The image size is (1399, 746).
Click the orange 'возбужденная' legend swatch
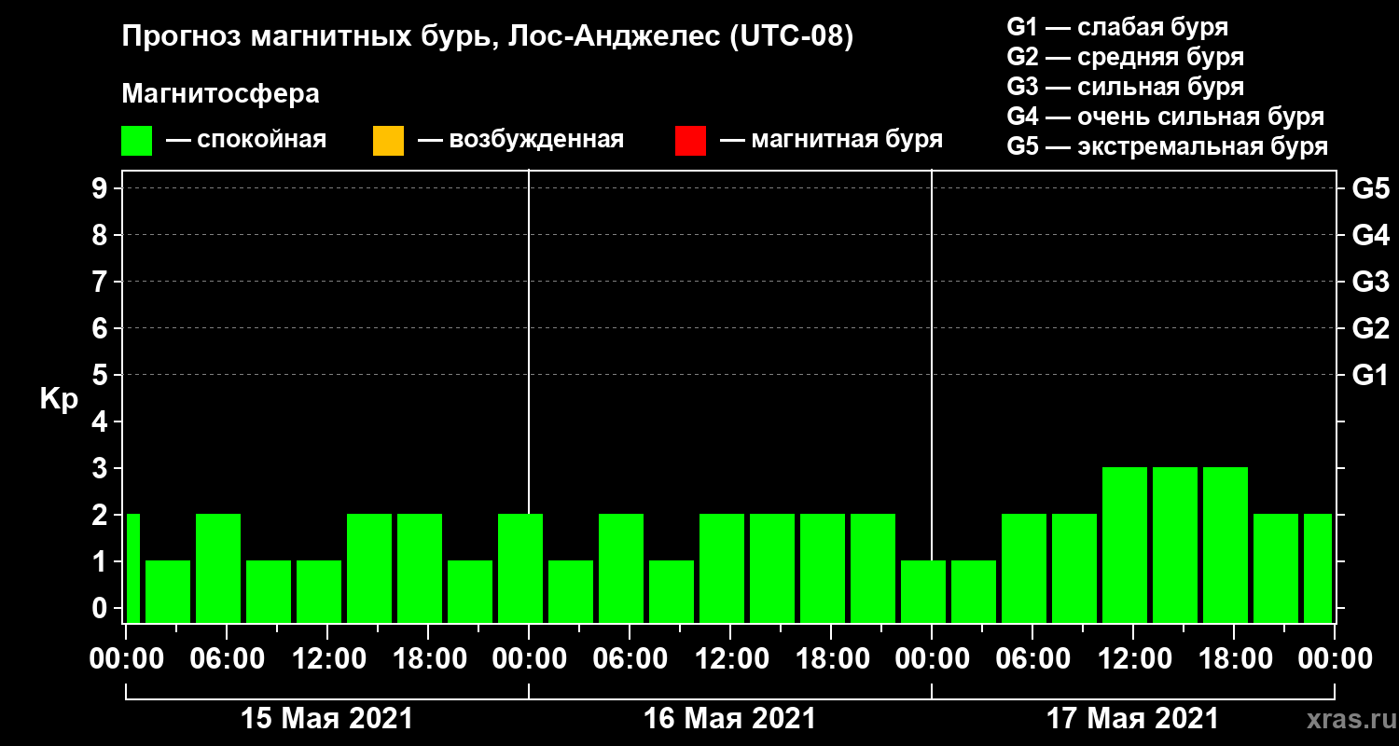coord(388,141)
